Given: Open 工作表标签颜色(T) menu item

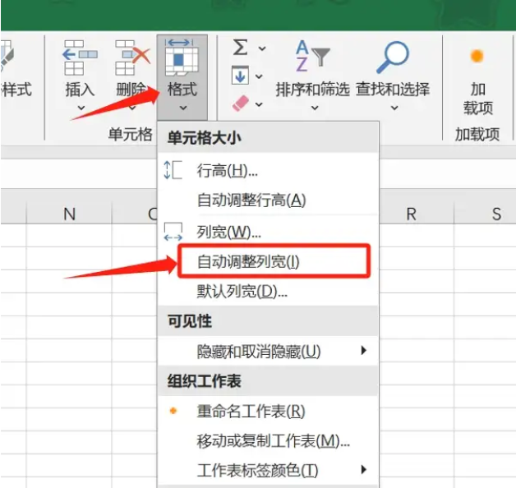Looking at the screenshot, I should [268, 470].
